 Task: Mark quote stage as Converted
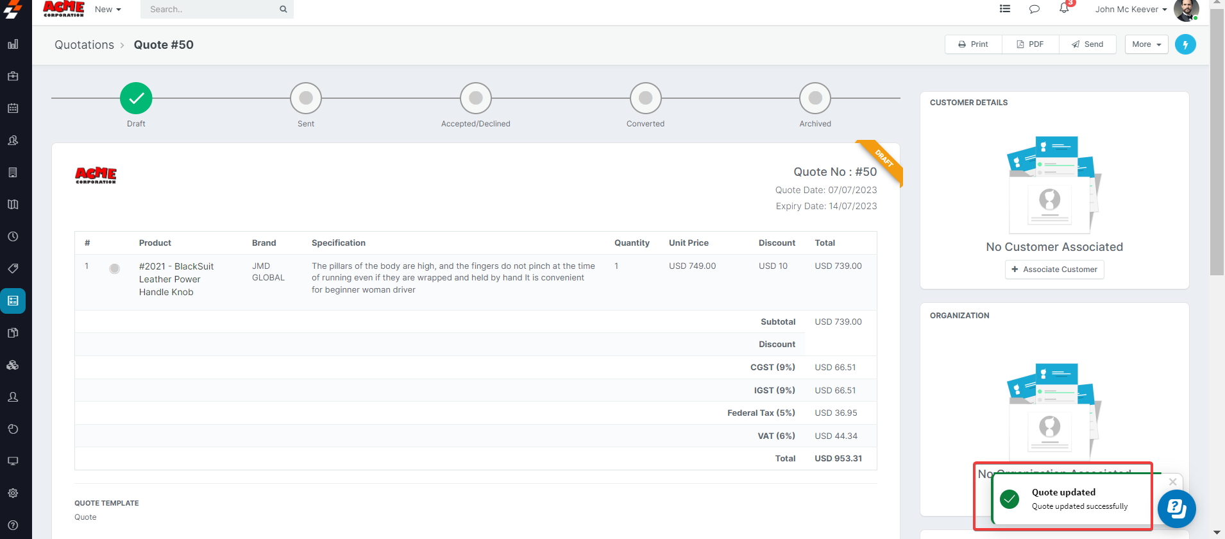coord(645,98)
